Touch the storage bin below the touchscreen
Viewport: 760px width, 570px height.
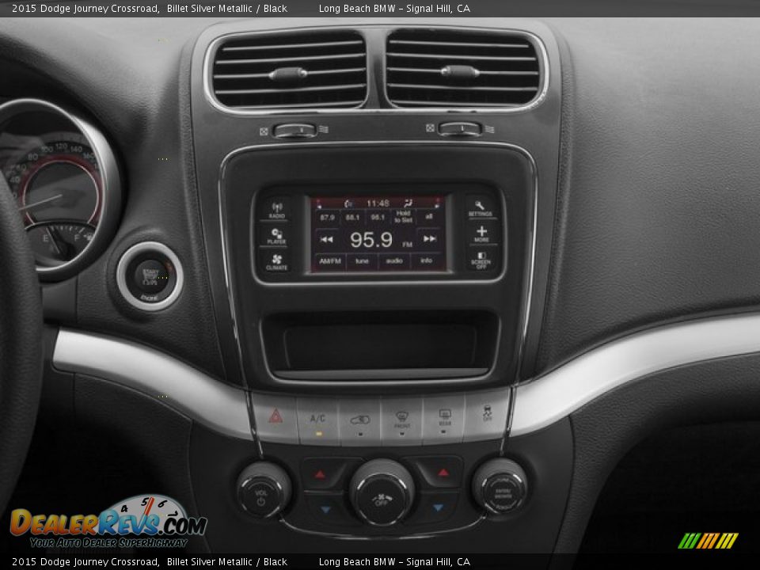(379, 346)
